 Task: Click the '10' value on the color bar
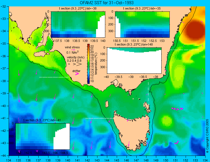pos(92,81)
